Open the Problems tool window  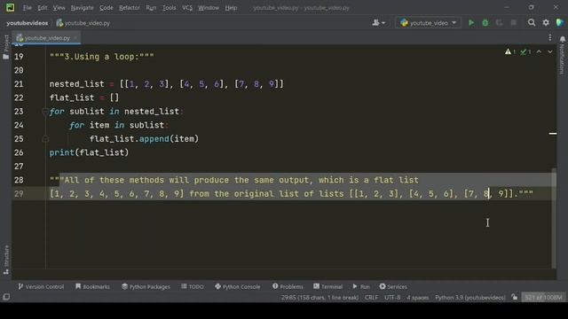pyautogui.click(x=288, y=286)
